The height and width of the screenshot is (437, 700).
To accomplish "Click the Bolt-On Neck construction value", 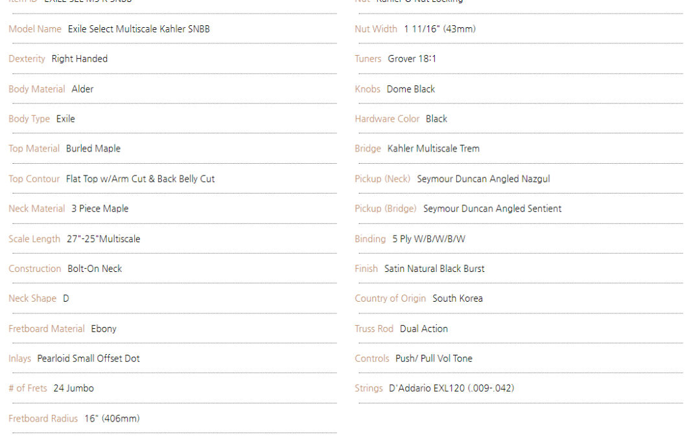I will [95, 269].
